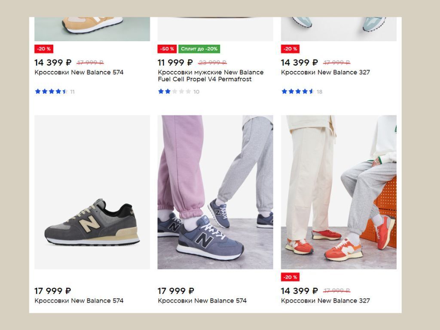Open the Fuel Cell Propel V4 Permafrost product link
The image size is (440, 330).
tap(211, 76)
